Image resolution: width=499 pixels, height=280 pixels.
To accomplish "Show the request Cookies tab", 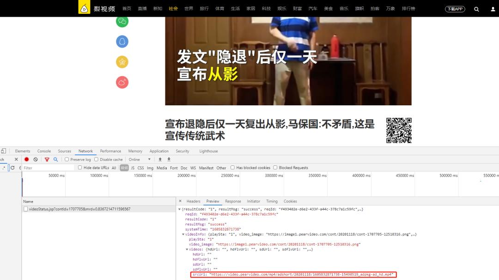I will (290, 201).
